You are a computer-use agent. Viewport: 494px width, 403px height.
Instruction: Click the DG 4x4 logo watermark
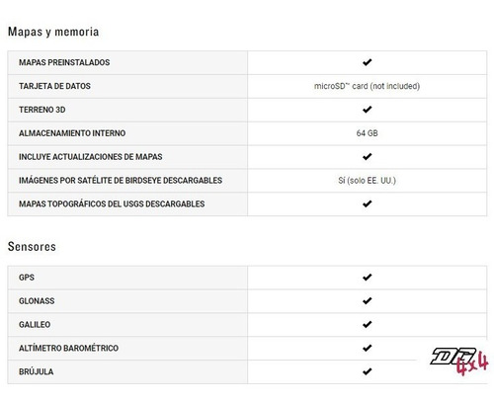tap(458, 362)
